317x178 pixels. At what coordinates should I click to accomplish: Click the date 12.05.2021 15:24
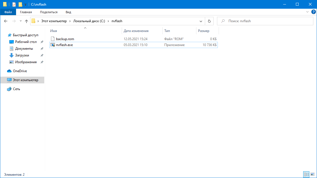tap(136, 39)
